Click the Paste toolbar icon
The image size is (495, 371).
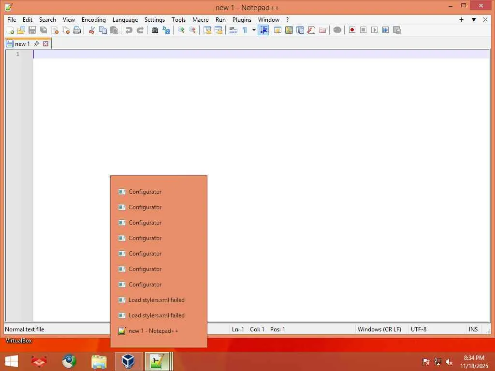114,30
